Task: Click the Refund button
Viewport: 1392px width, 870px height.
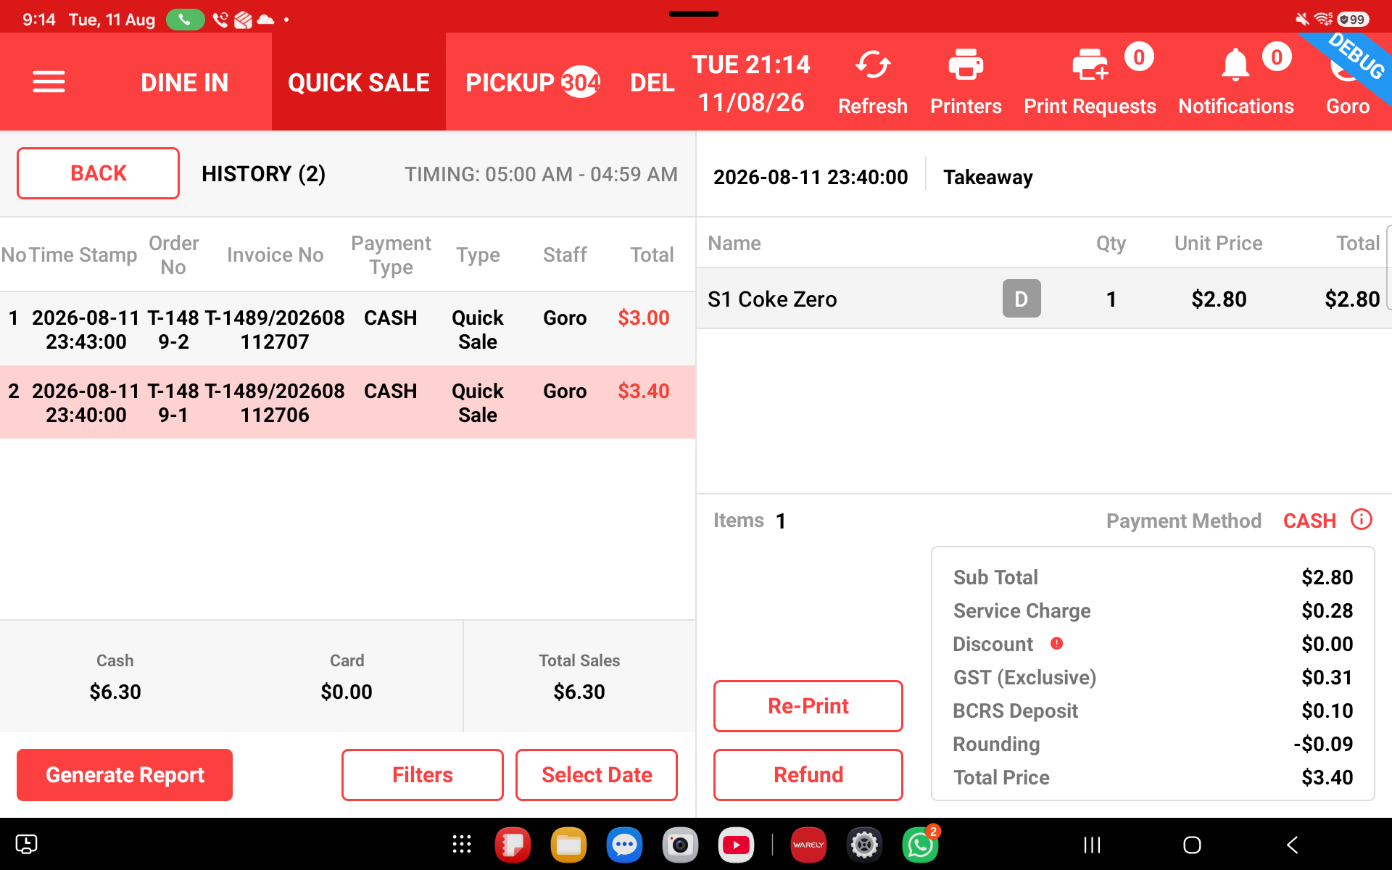Action: click(808, 775)
